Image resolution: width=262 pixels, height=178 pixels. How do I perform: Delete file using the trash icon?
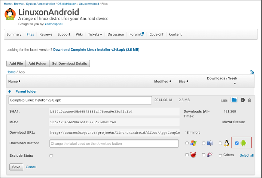click(x=250, y=100)
